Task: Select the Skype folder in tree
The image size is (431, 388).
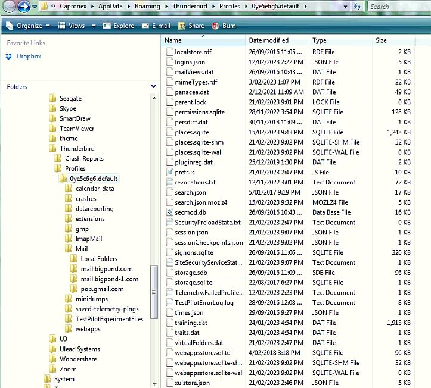Action: (68, 108)
